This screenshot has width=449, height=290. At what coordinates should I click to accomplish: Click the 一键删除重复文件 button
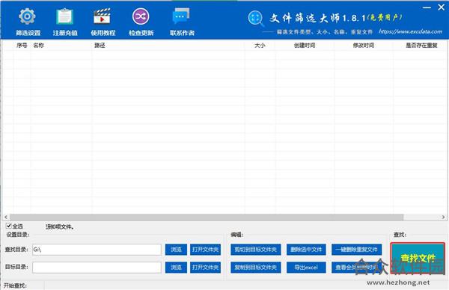coord(356,250)
